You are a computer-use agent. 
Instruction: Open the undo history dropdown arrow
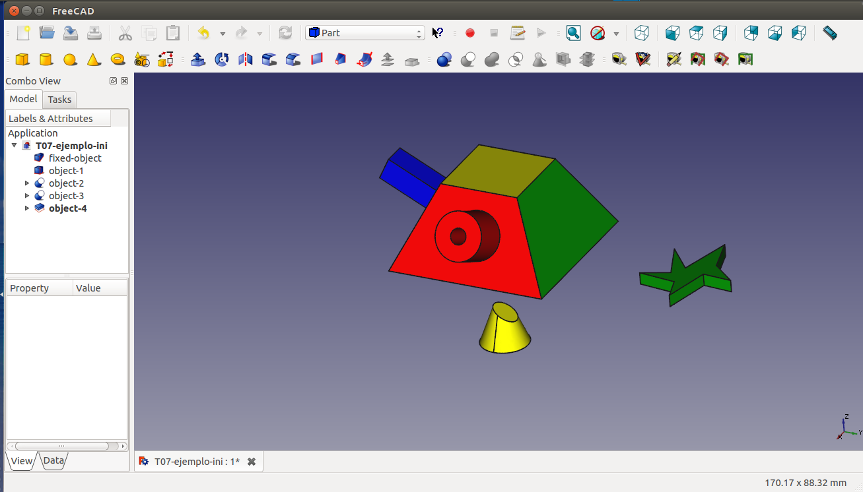tap(223, 34)
